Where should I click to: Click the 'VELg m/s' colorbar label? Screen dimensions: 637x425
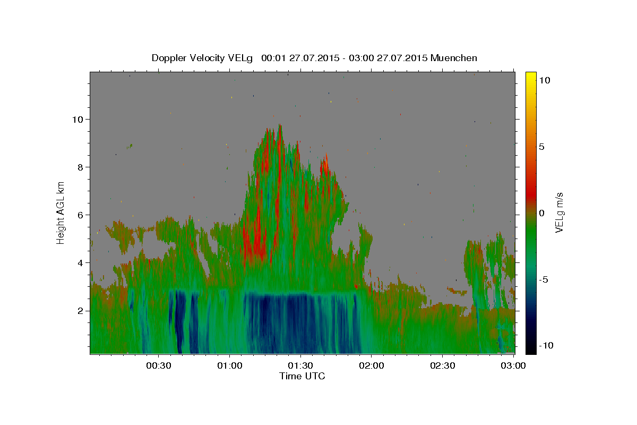559,213
